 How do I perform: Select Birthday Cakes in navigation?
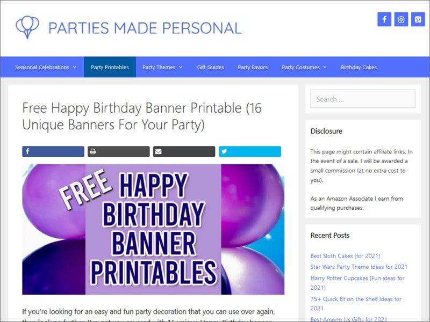pyautogui.click(x=359, y=67)
